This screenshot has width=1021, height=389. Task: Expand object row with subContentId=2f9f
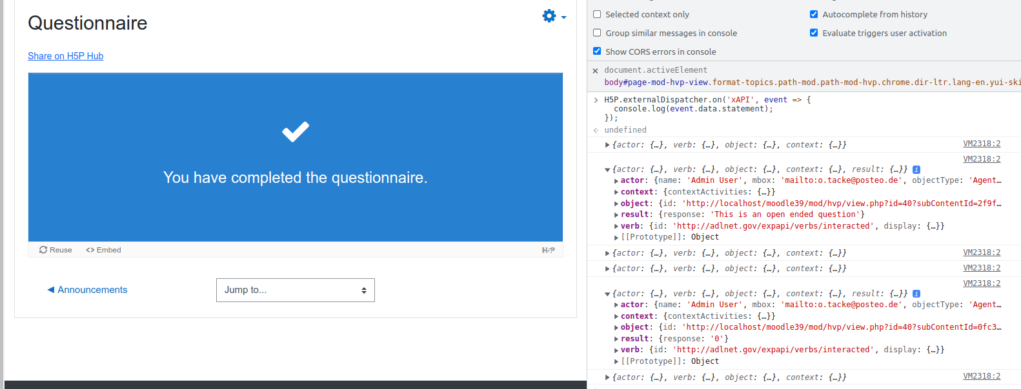(x=616, y=204)
